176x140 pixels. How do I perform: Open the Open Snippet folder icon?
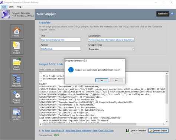point(17,64)
